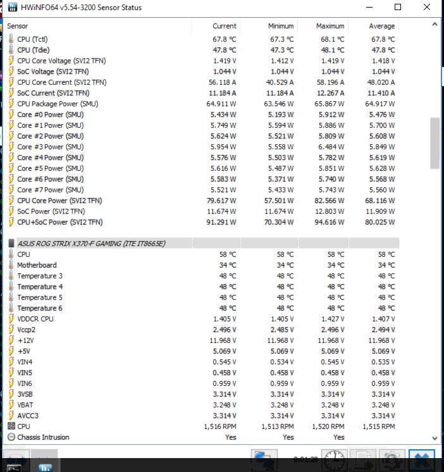Select Core #4 Power (SMU) label

point(51,158)
